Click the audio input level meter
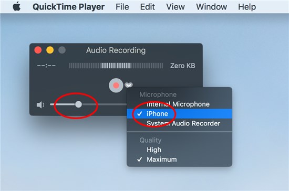The image size is (289, 191). coord(116,66)
